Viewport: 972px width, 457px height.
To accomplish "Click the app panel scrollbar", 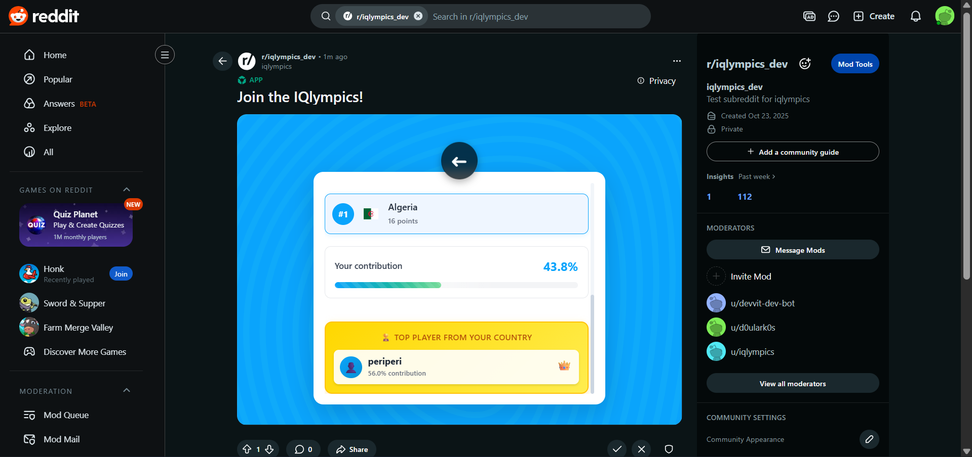I will coord(592,344).
